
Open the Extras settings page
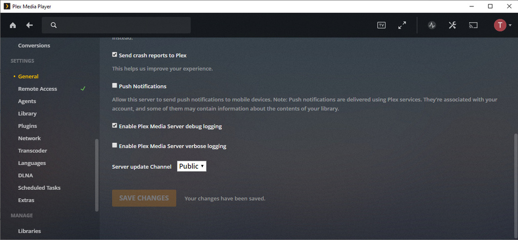[x=26, y=200]
